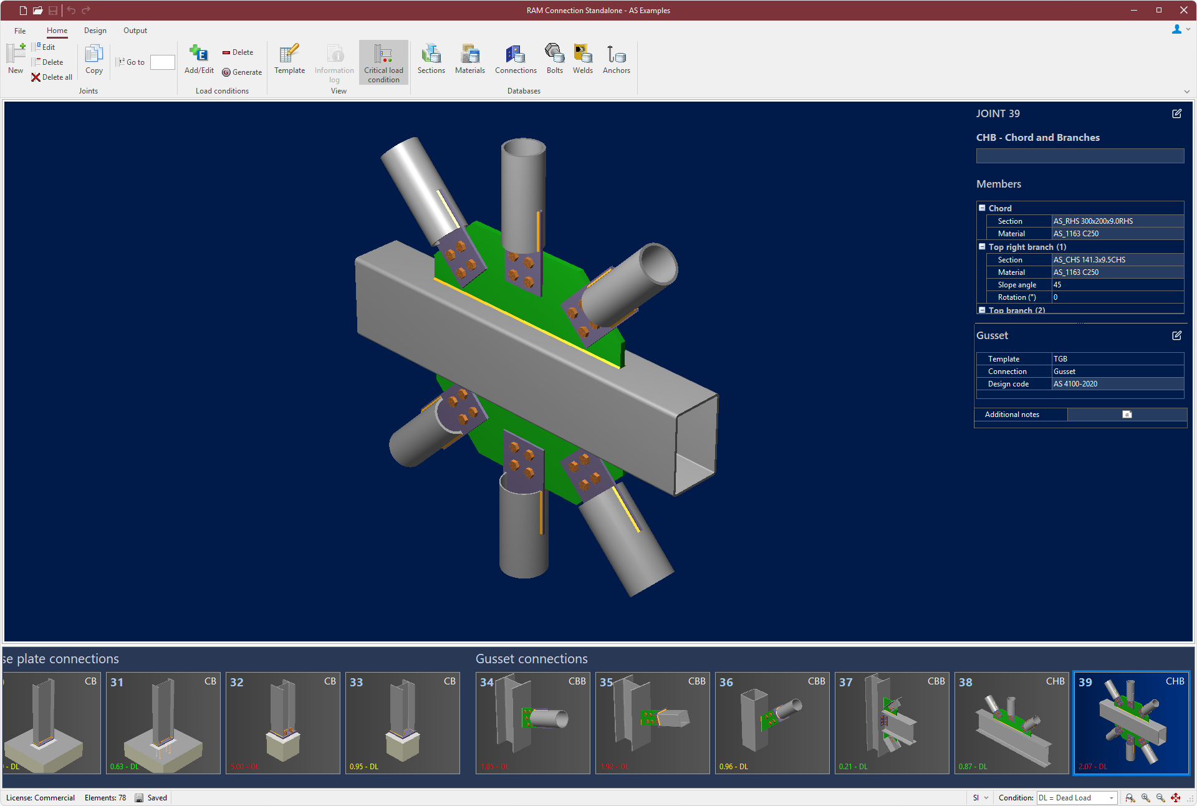Click the edit icon beside Gusset
Screen dimensions: 1197x806
[1176, 335]
